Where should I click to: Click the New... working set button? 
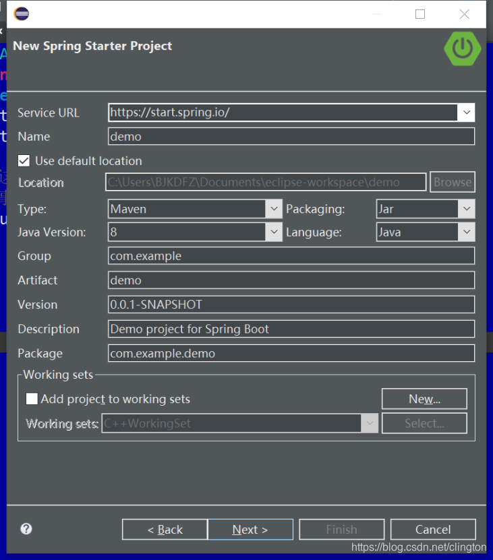[424, 399]
